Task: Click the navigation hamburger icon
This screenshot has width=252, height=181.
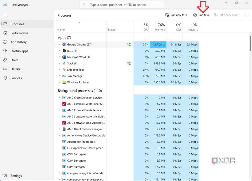Action: point(5,15)
